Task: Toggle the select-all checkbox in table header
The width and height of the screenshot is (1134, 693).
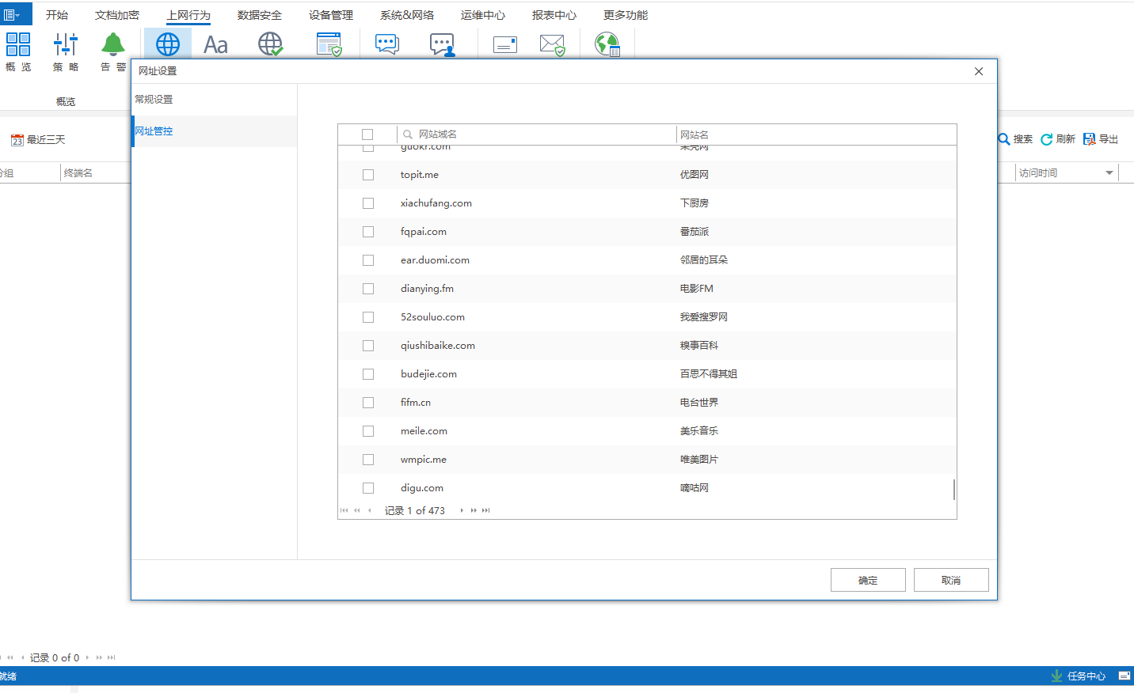Action: (x=367, y=134)
